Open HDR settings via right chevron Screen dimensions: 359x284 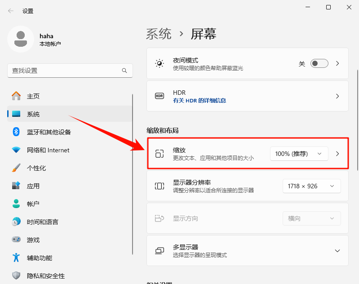[x=337, y=96]
